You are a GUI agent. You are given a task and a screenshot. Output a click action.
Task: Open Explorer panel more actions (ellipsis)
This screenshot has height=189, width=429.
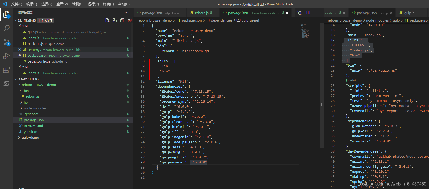coord(126,13)
